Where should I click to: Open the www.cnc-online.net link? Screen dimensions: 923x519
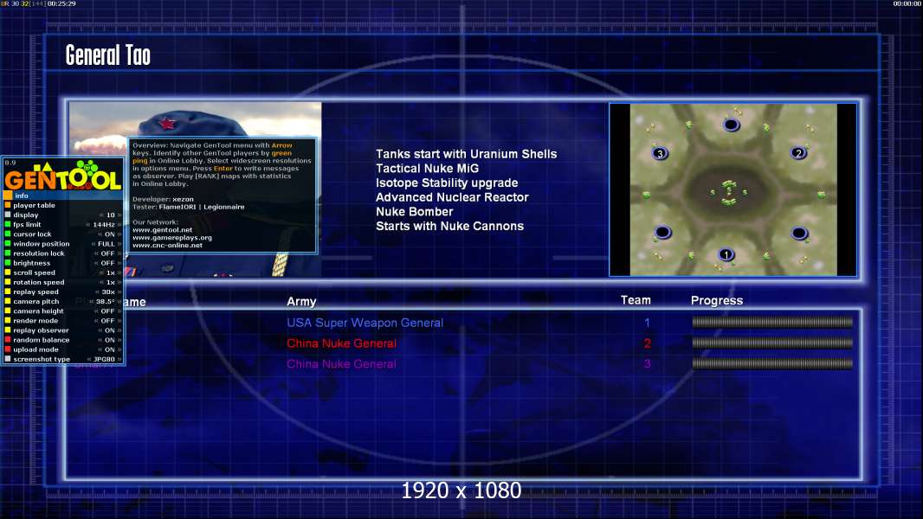167,246
